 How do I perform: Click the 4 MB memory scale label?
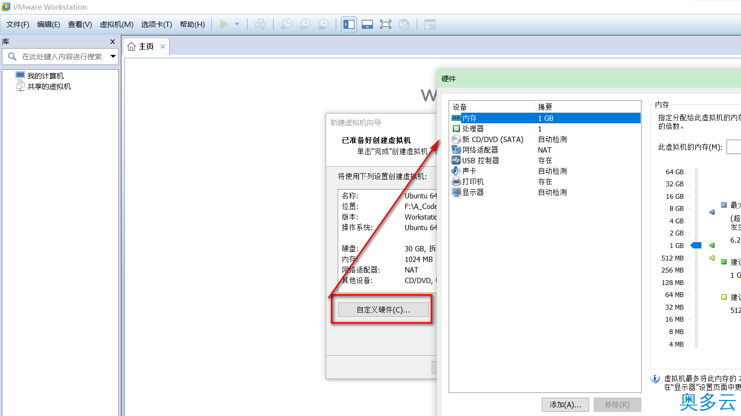[x=676, y=344]
